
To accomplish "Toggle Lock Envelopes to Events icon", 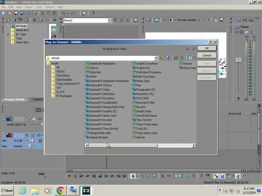I will tap(238, 176).
